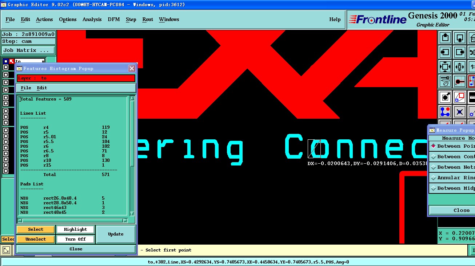Select 'Between Poi...' measure mode radio
This screenshot has width=475, height=266.
[x=433, y=146]
